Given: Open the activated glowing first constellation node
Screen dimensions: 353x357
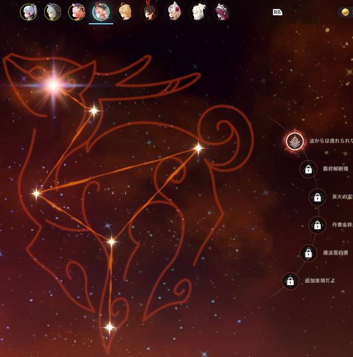Looking at the screenshot, I should coord(295,141).
